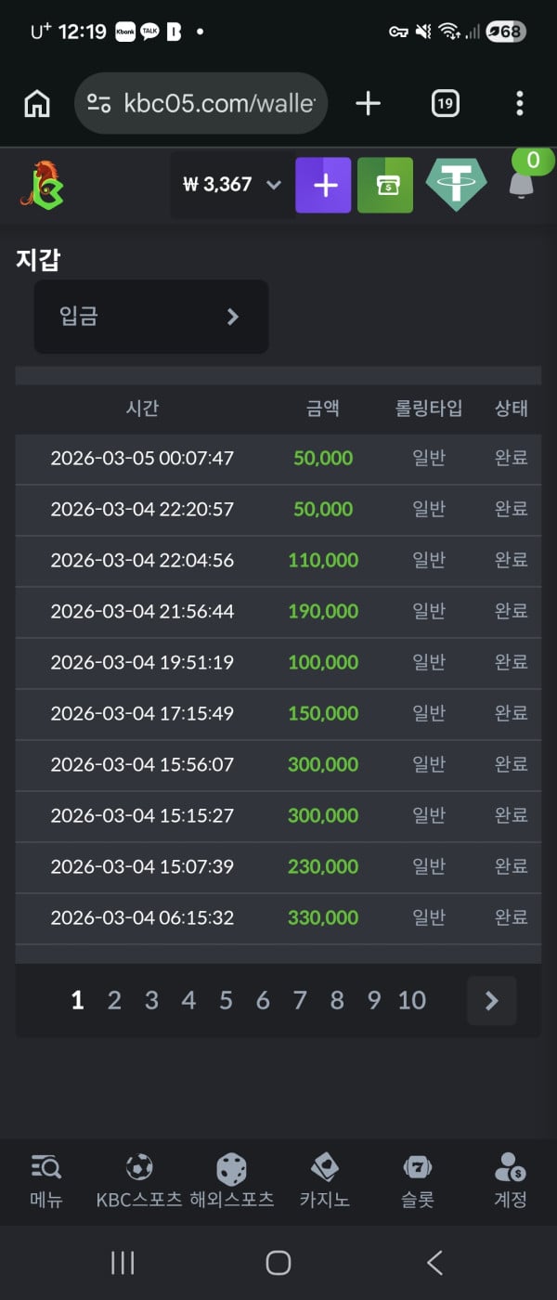Tap the purple plus deposit icon
Image resolution: width=557 pixels, height=1300 pixels.
coord(323,186)
